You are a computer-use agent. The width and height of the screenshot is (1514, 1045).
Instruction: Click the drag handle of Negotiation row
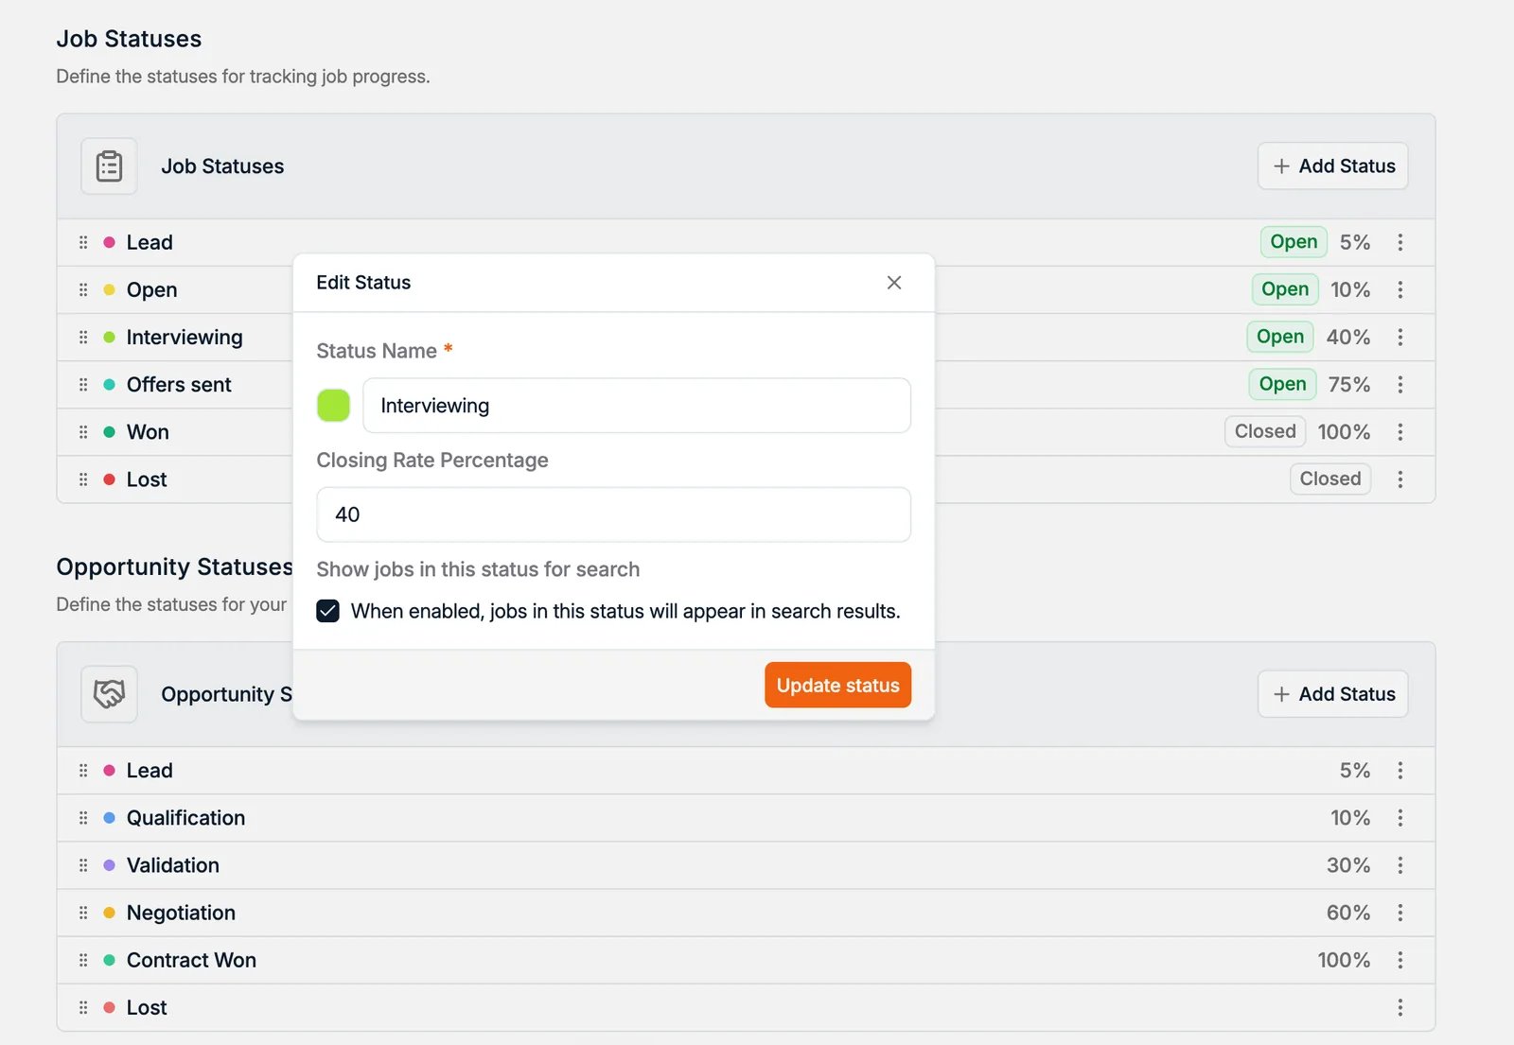83,913
